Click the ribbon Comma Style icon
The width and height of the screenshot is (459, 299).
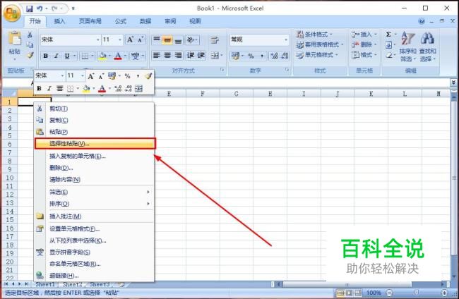pyautogui.click(x=262, y=56)
